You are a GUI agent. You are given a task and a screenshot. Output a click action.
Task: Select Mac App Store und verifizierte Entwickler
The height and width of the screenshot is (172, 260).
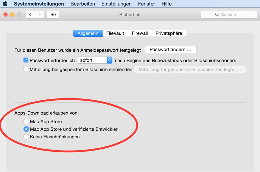click(26, 129)
